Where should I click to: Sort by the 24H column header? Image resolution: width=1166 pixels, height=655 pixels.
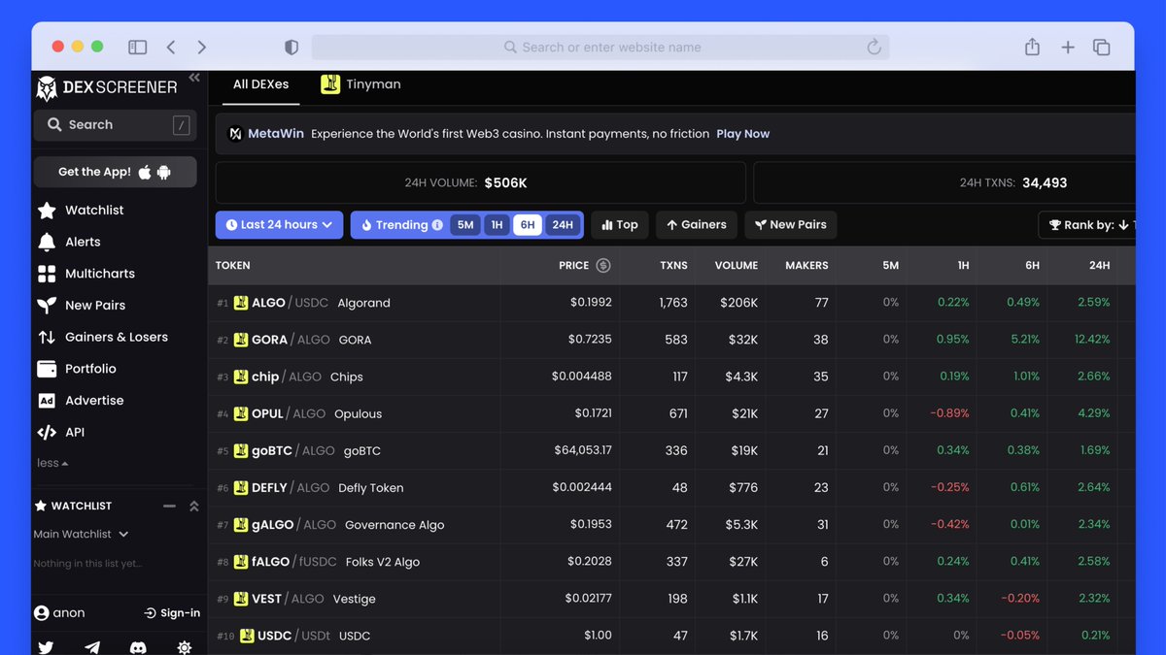click(1099, 265)
